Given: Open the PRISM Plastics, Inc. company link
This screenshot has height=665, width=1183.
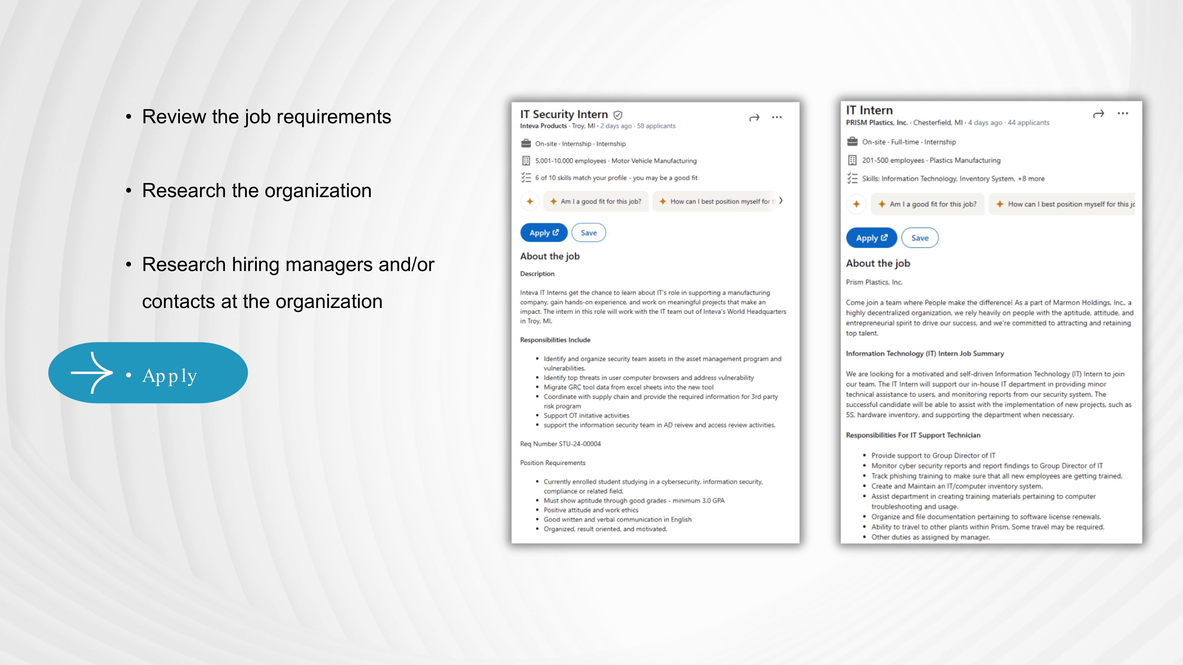Looking at the screenshot, I should point(877,123).
